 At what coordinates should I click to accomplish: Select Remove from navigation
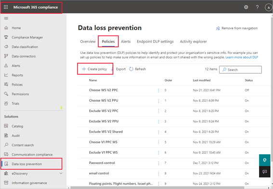[x=236, y=28]
